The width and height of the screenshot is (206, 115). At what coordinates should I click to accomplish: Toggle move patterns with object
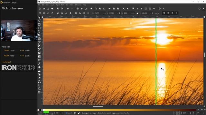(176, 13)
